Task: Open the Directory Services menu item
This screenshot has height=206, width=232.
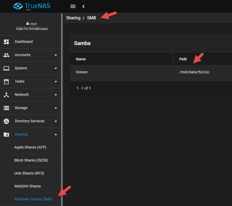Action: tap(30, 121)
